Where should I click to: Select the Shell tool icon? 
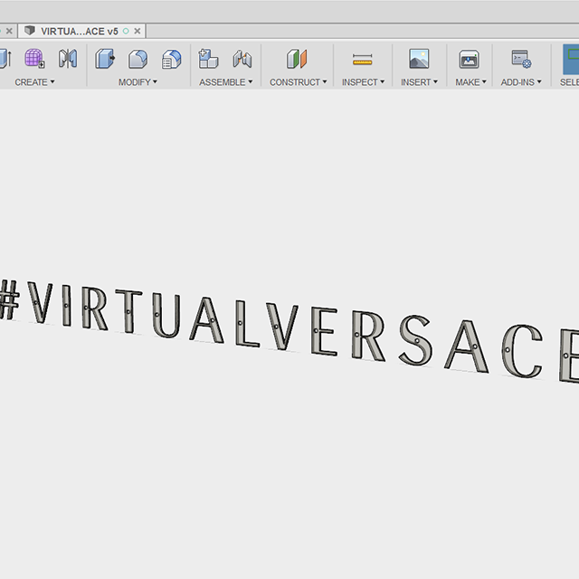tap(171, 59)
